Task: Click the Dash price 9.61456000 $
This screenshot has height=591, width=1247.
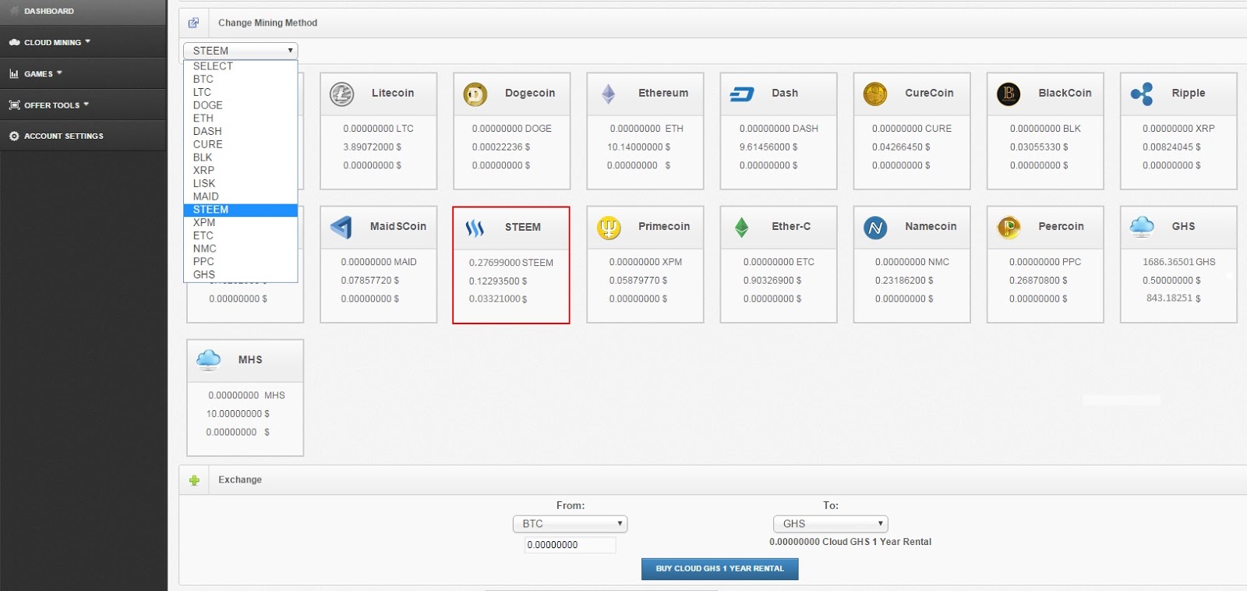Action: pyautogui.click(x=768, y=147)
